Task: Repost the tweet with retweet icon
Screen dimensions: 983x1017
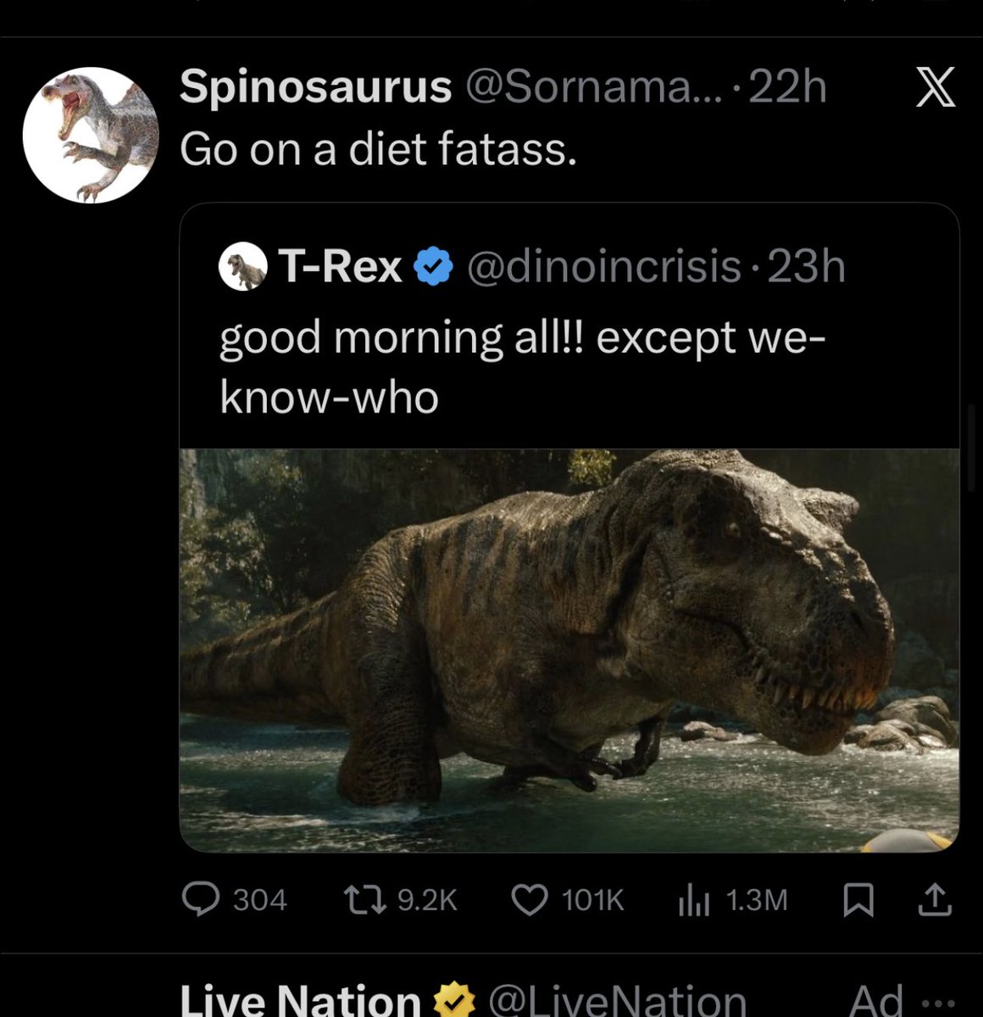Action: coord(365,899)
